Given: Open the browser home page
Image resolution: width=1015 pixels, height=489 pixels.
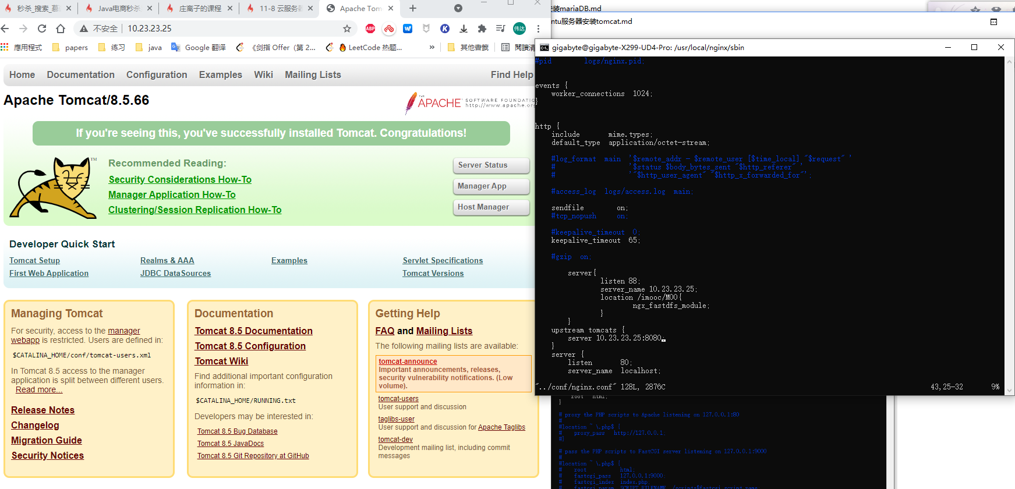Looking at the screenshot, I should point(61,29).
